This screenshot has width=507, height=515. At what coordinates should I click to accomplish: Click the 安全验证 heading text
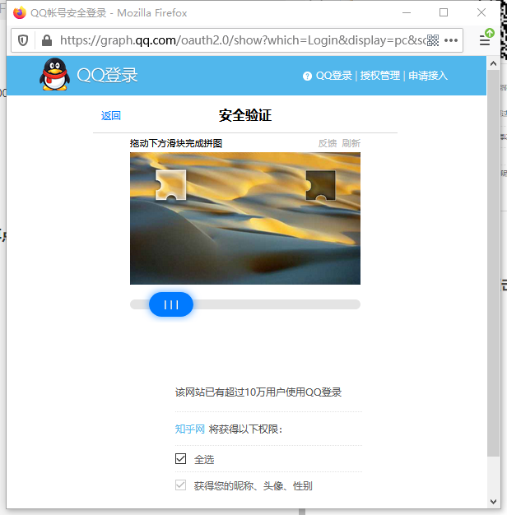click(245, 116)
